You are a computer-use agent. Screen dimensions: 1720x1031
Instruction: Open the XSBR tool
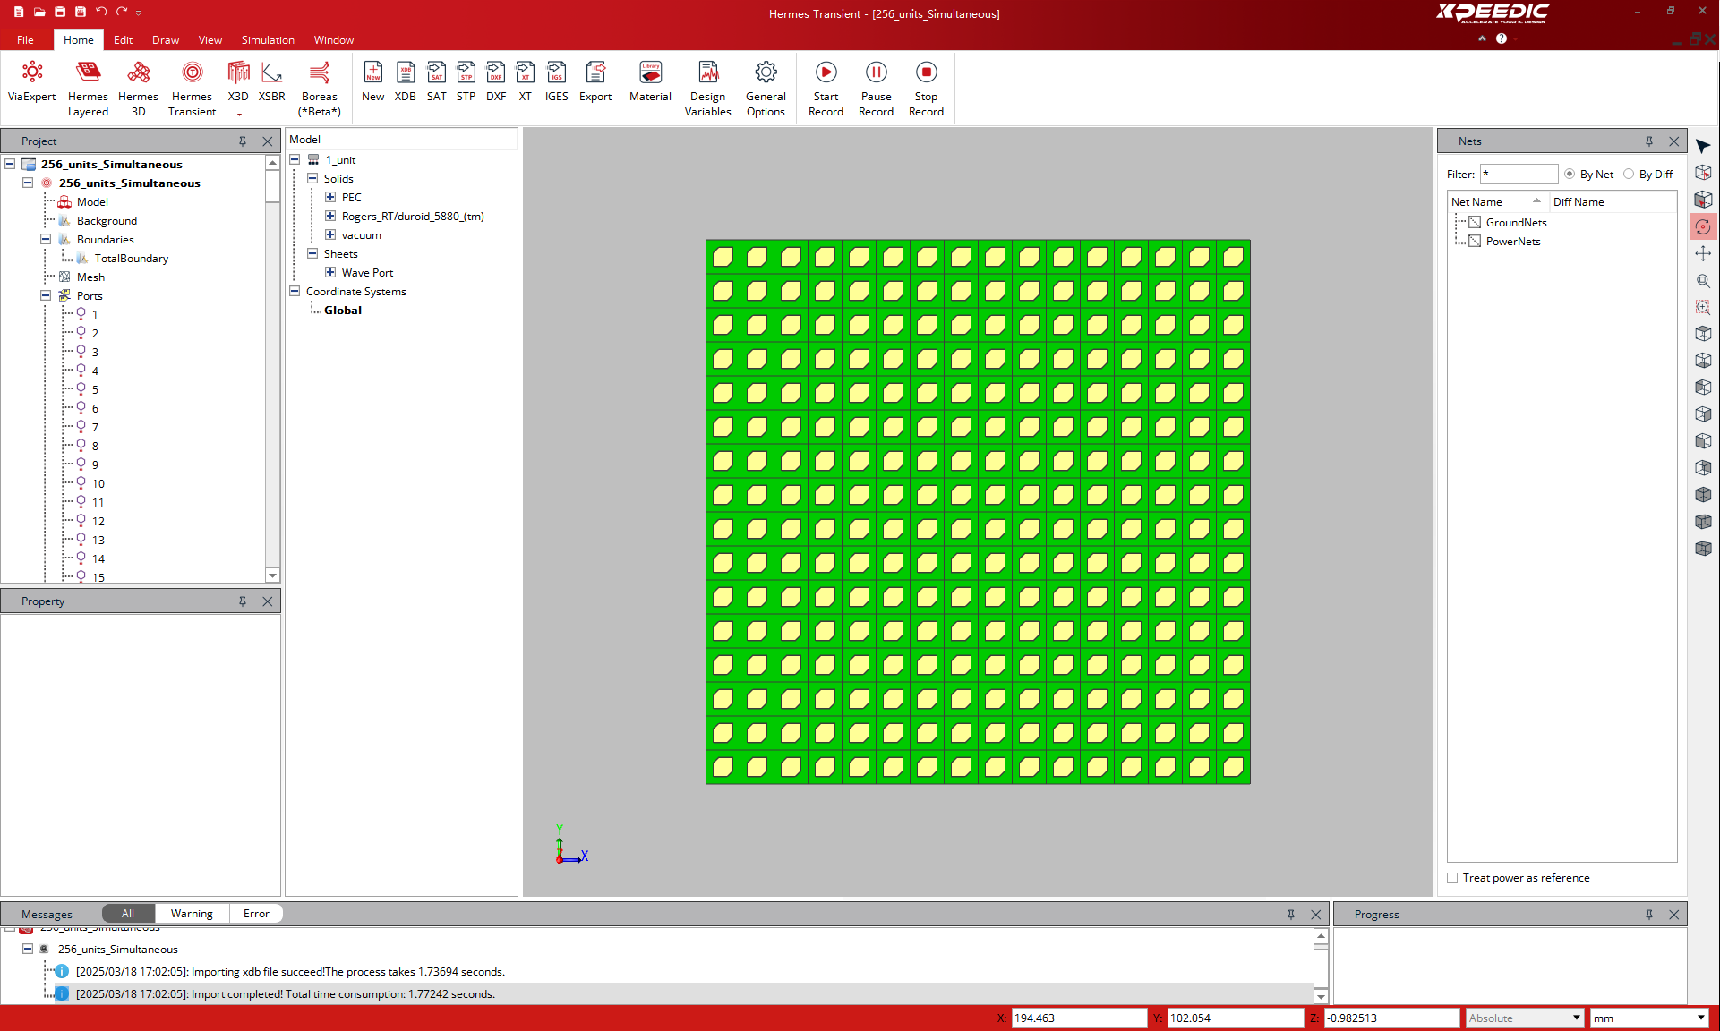point(271,82)
